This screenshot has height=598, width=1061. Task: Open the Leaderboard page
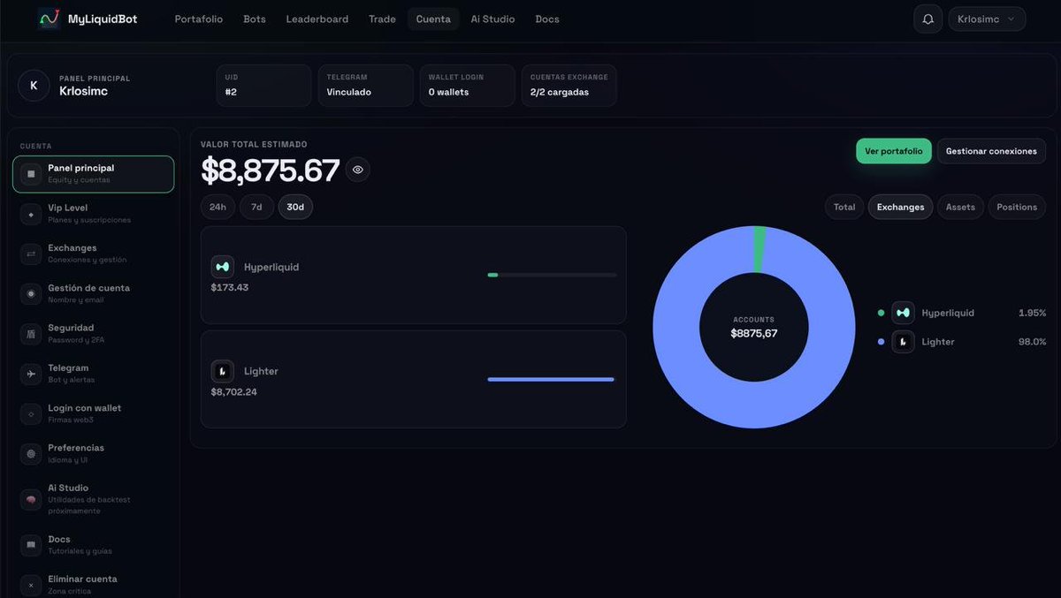317,19
